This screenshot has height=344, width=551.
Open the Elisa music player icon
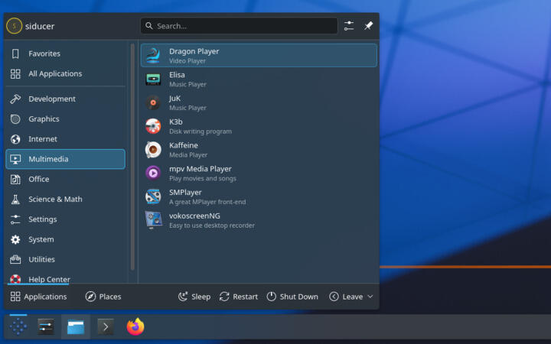[x=153, y=79]
